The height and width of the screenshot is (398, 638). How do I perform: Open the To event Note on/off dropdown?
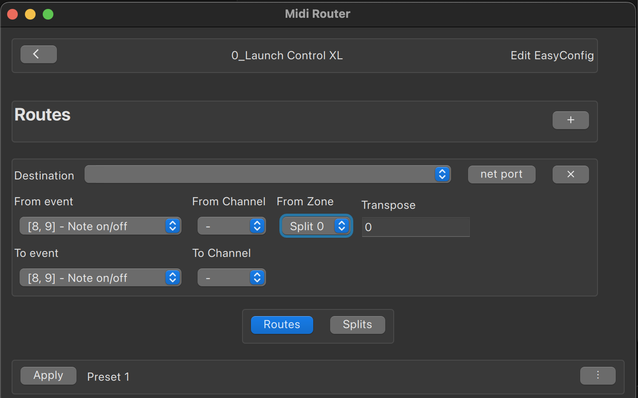[x=100, y=278]
